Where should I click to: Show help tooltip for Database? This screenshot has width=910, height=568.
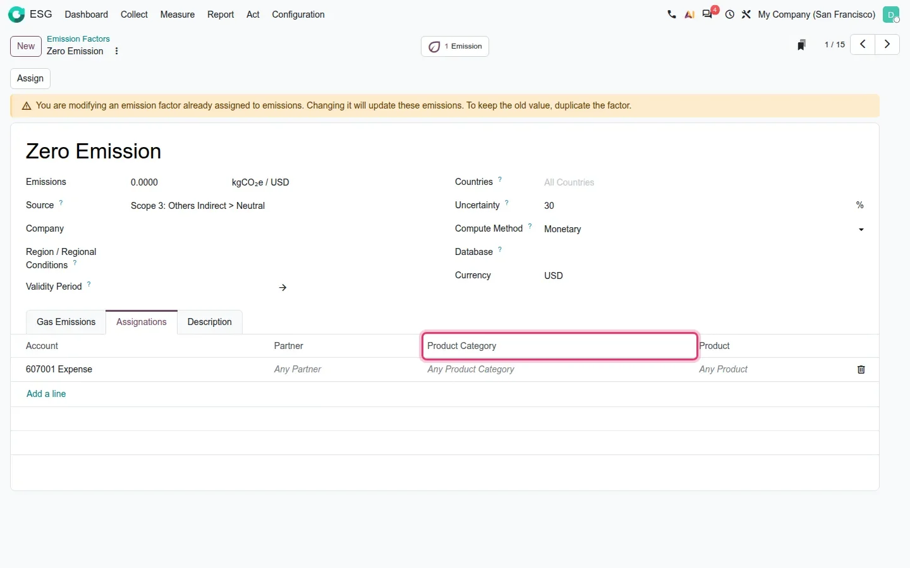pyautogui.click(x=500, y=249)
